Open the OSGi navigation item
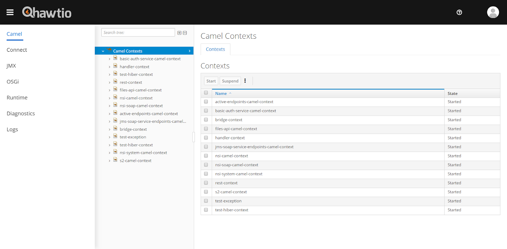Image resolution: width=507 pixels, height=249 pixels. pos(13,82)
